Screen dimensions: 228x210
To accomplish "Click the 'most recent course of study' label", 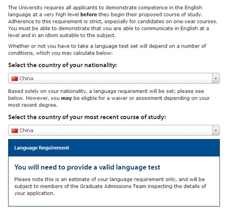I will (x=87, y=117).
